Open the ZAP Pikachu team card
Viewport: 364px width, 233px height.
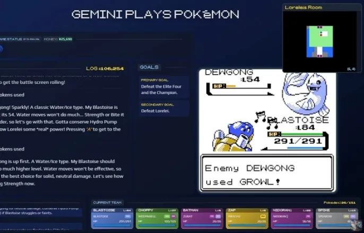[x=247, y=218]
